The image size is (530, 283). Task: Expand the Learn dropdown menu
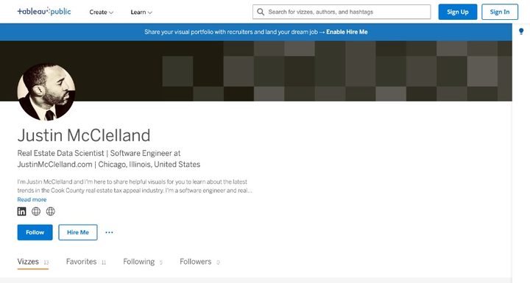pyautogui.click(x=141, y=12)
